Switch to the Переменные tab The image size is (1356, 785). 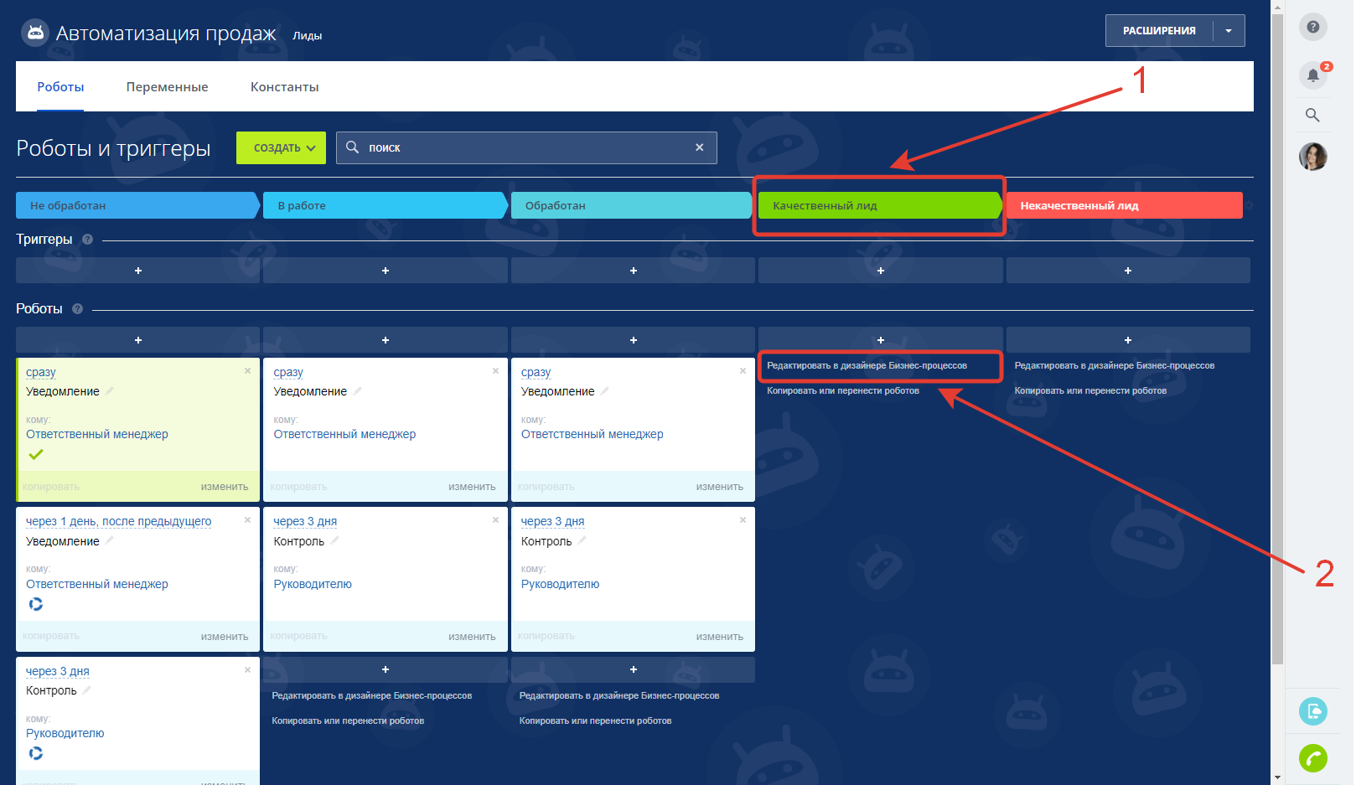167,87
